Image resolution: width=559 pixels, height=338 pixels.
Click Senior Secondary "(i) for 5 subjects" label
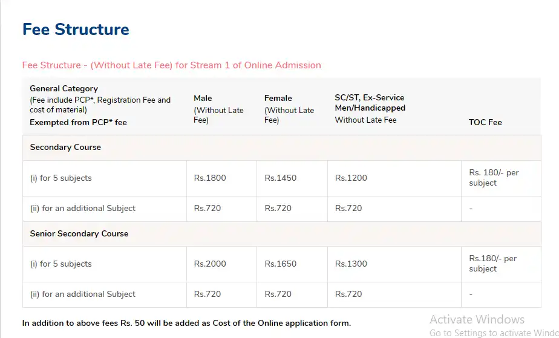click(x=60, y=264)
